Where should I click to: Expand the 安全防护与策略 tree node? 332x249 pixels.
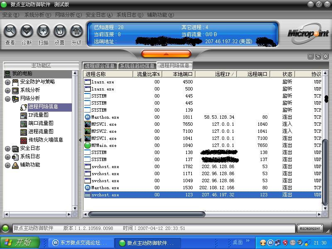[7, 82]
